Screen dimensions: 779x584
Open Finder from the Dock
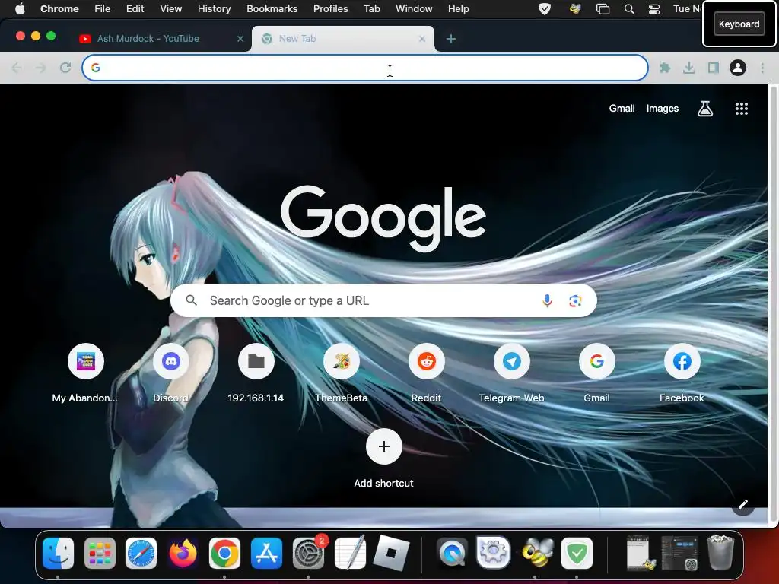58,554
